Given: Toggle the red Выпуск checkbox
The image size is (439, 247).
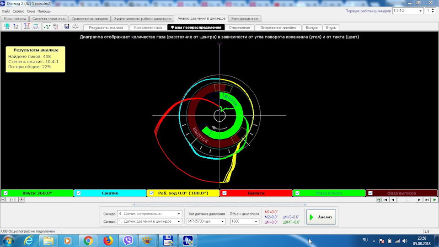Looking at the screenshot, I should point(224,193).
